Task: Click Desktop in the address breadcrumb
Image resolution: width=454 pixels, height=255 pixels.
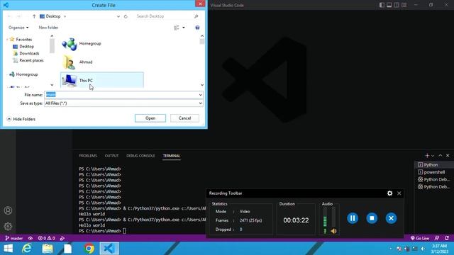Action: tap(53, 16)
